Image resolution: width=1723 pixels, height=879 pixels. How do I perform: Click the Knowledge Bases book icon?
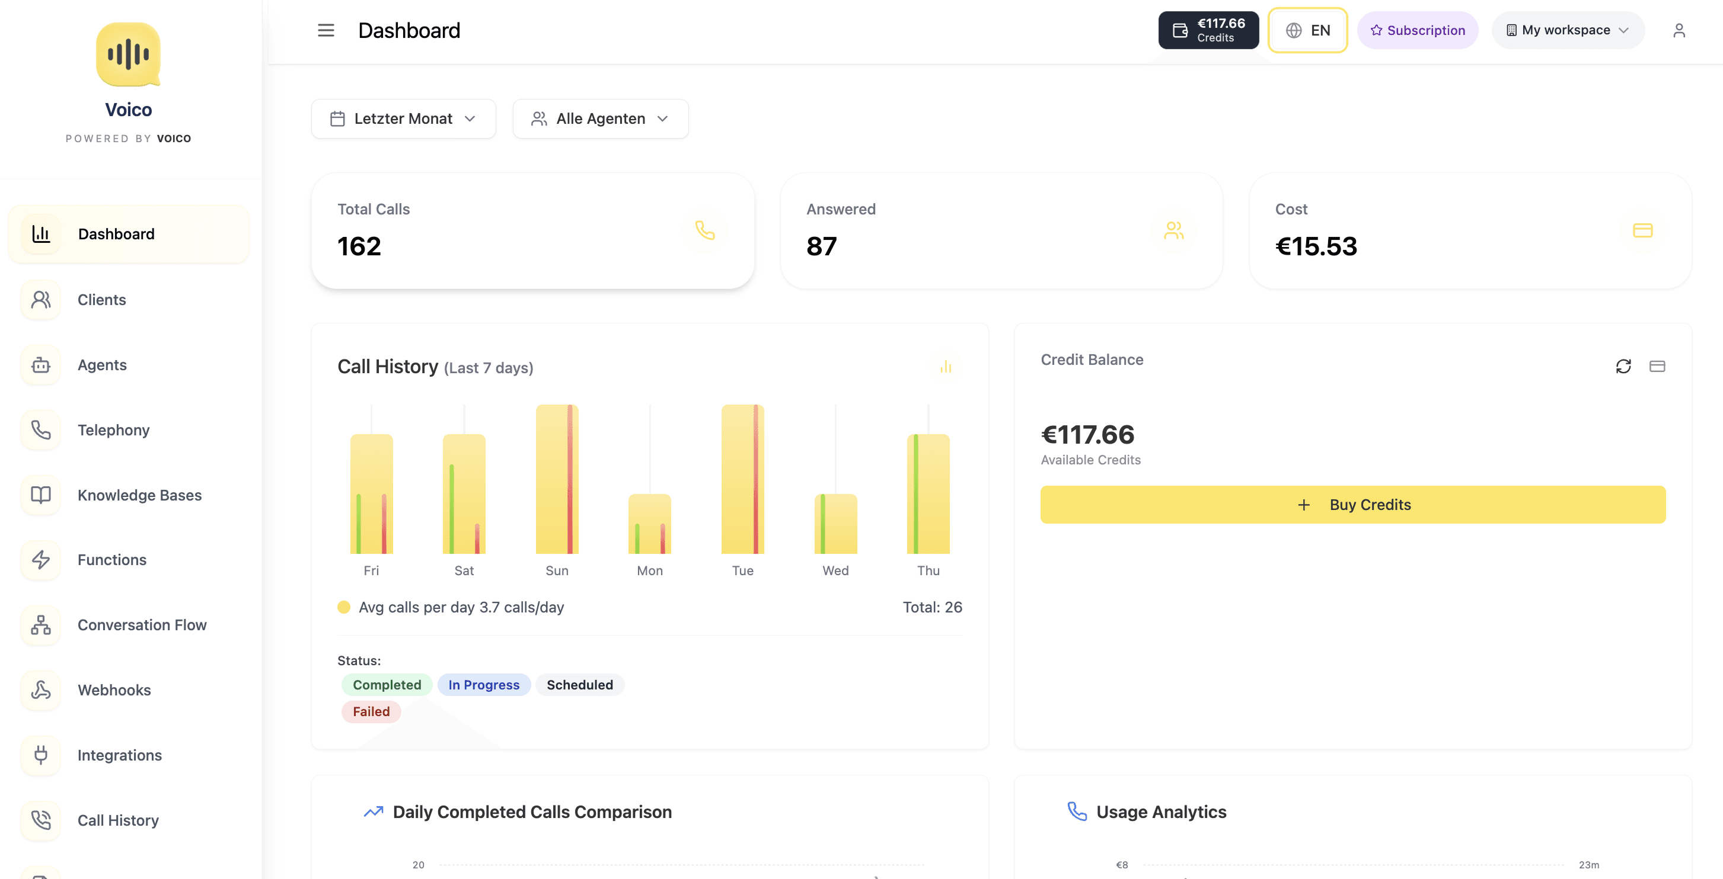pyautogui.click(x=41, y=495)
